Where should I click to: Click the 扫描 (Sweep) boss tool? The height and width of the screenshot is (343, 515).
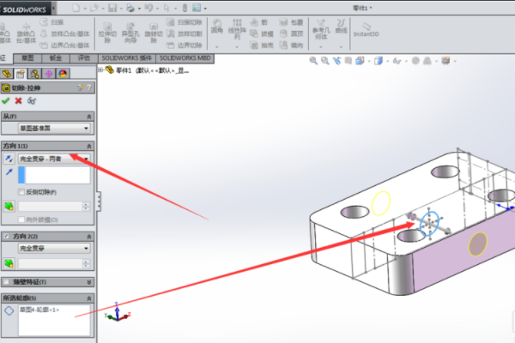click(51, 22)
